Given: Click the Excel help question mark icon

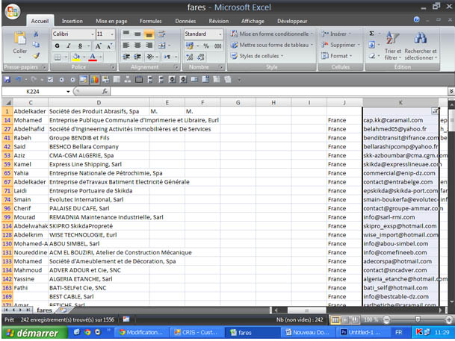Looking at the screenshot, I should 416,19.
